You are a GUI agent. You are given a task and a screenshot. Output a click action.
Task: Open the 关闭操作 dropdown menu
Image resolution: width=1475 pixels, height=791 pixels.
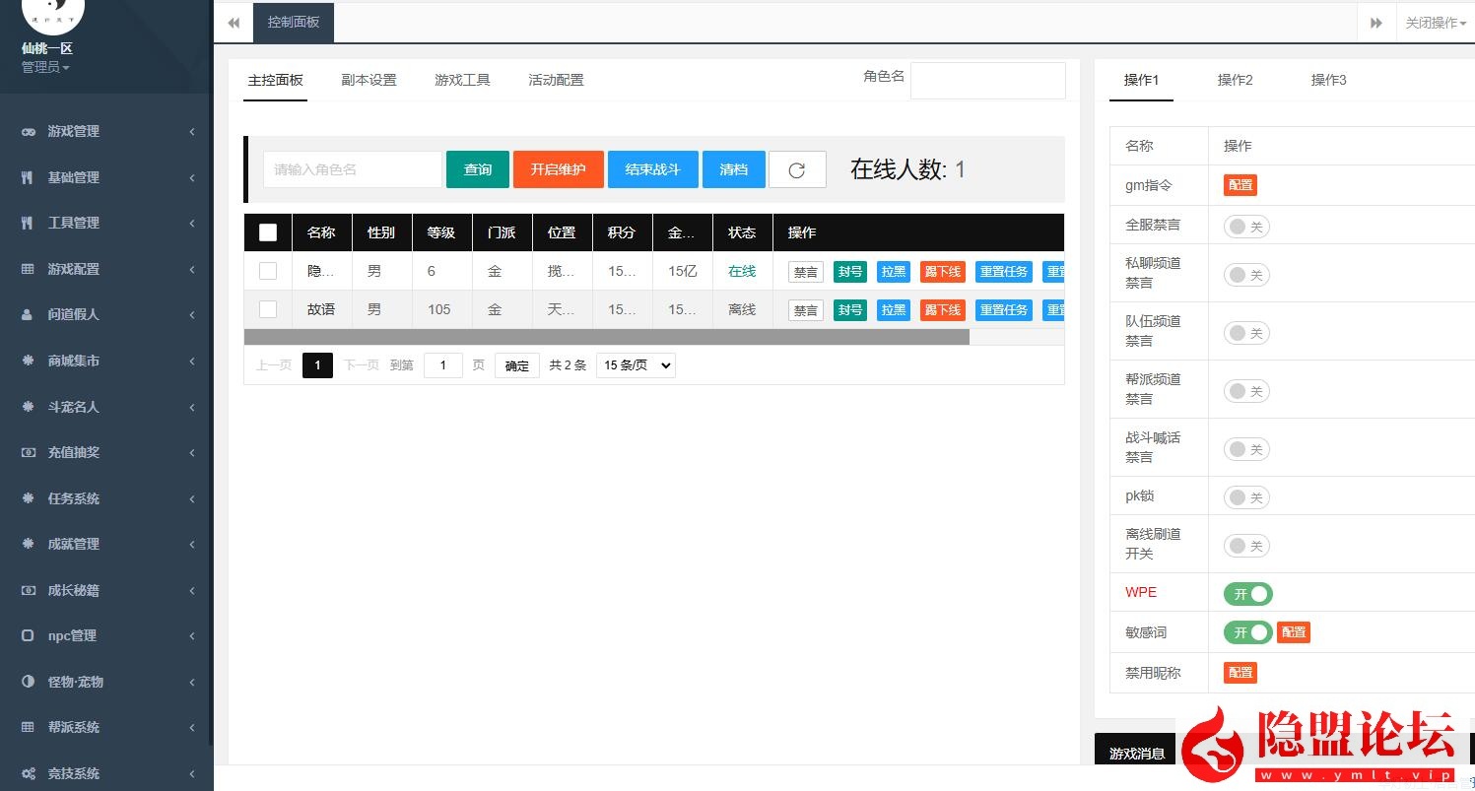pos(1435,23)
